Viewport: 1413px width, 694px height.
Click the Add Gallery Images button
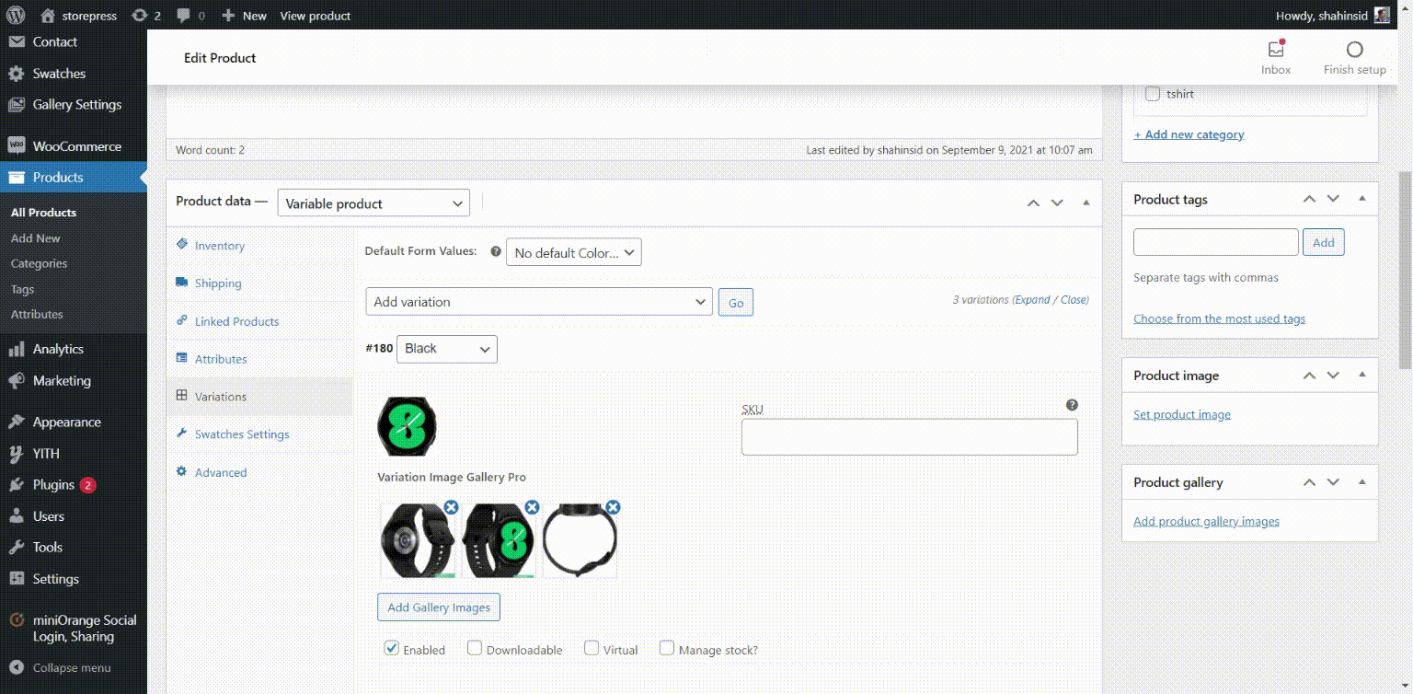pyautogui.click(x=438, y=607)
